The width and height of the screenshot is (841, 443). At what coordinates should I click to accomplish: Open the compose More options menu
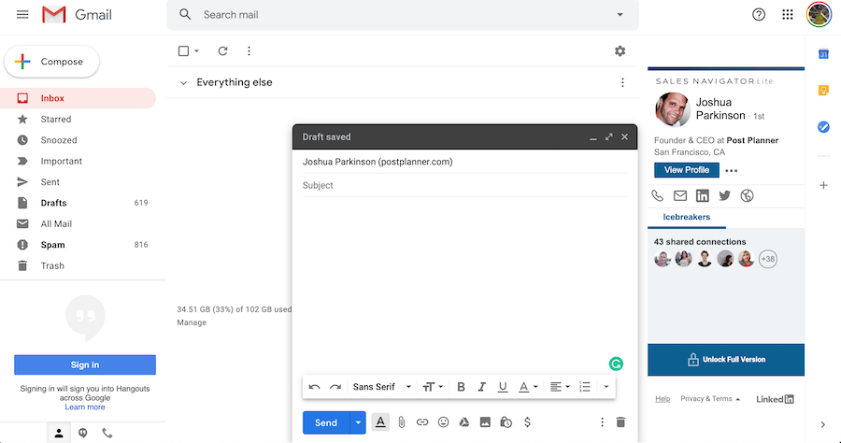pos(602,422)
